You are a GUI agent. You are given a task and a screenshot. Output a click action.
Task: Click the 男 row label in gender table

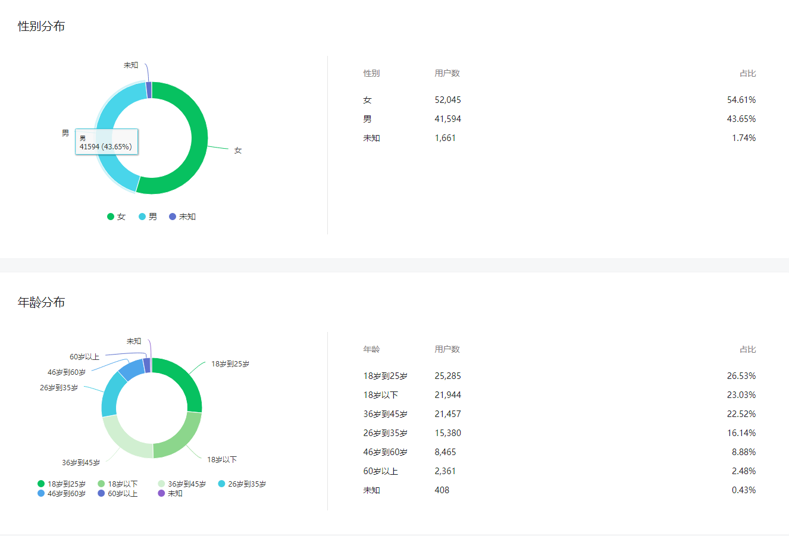click(x=368, y=119)
